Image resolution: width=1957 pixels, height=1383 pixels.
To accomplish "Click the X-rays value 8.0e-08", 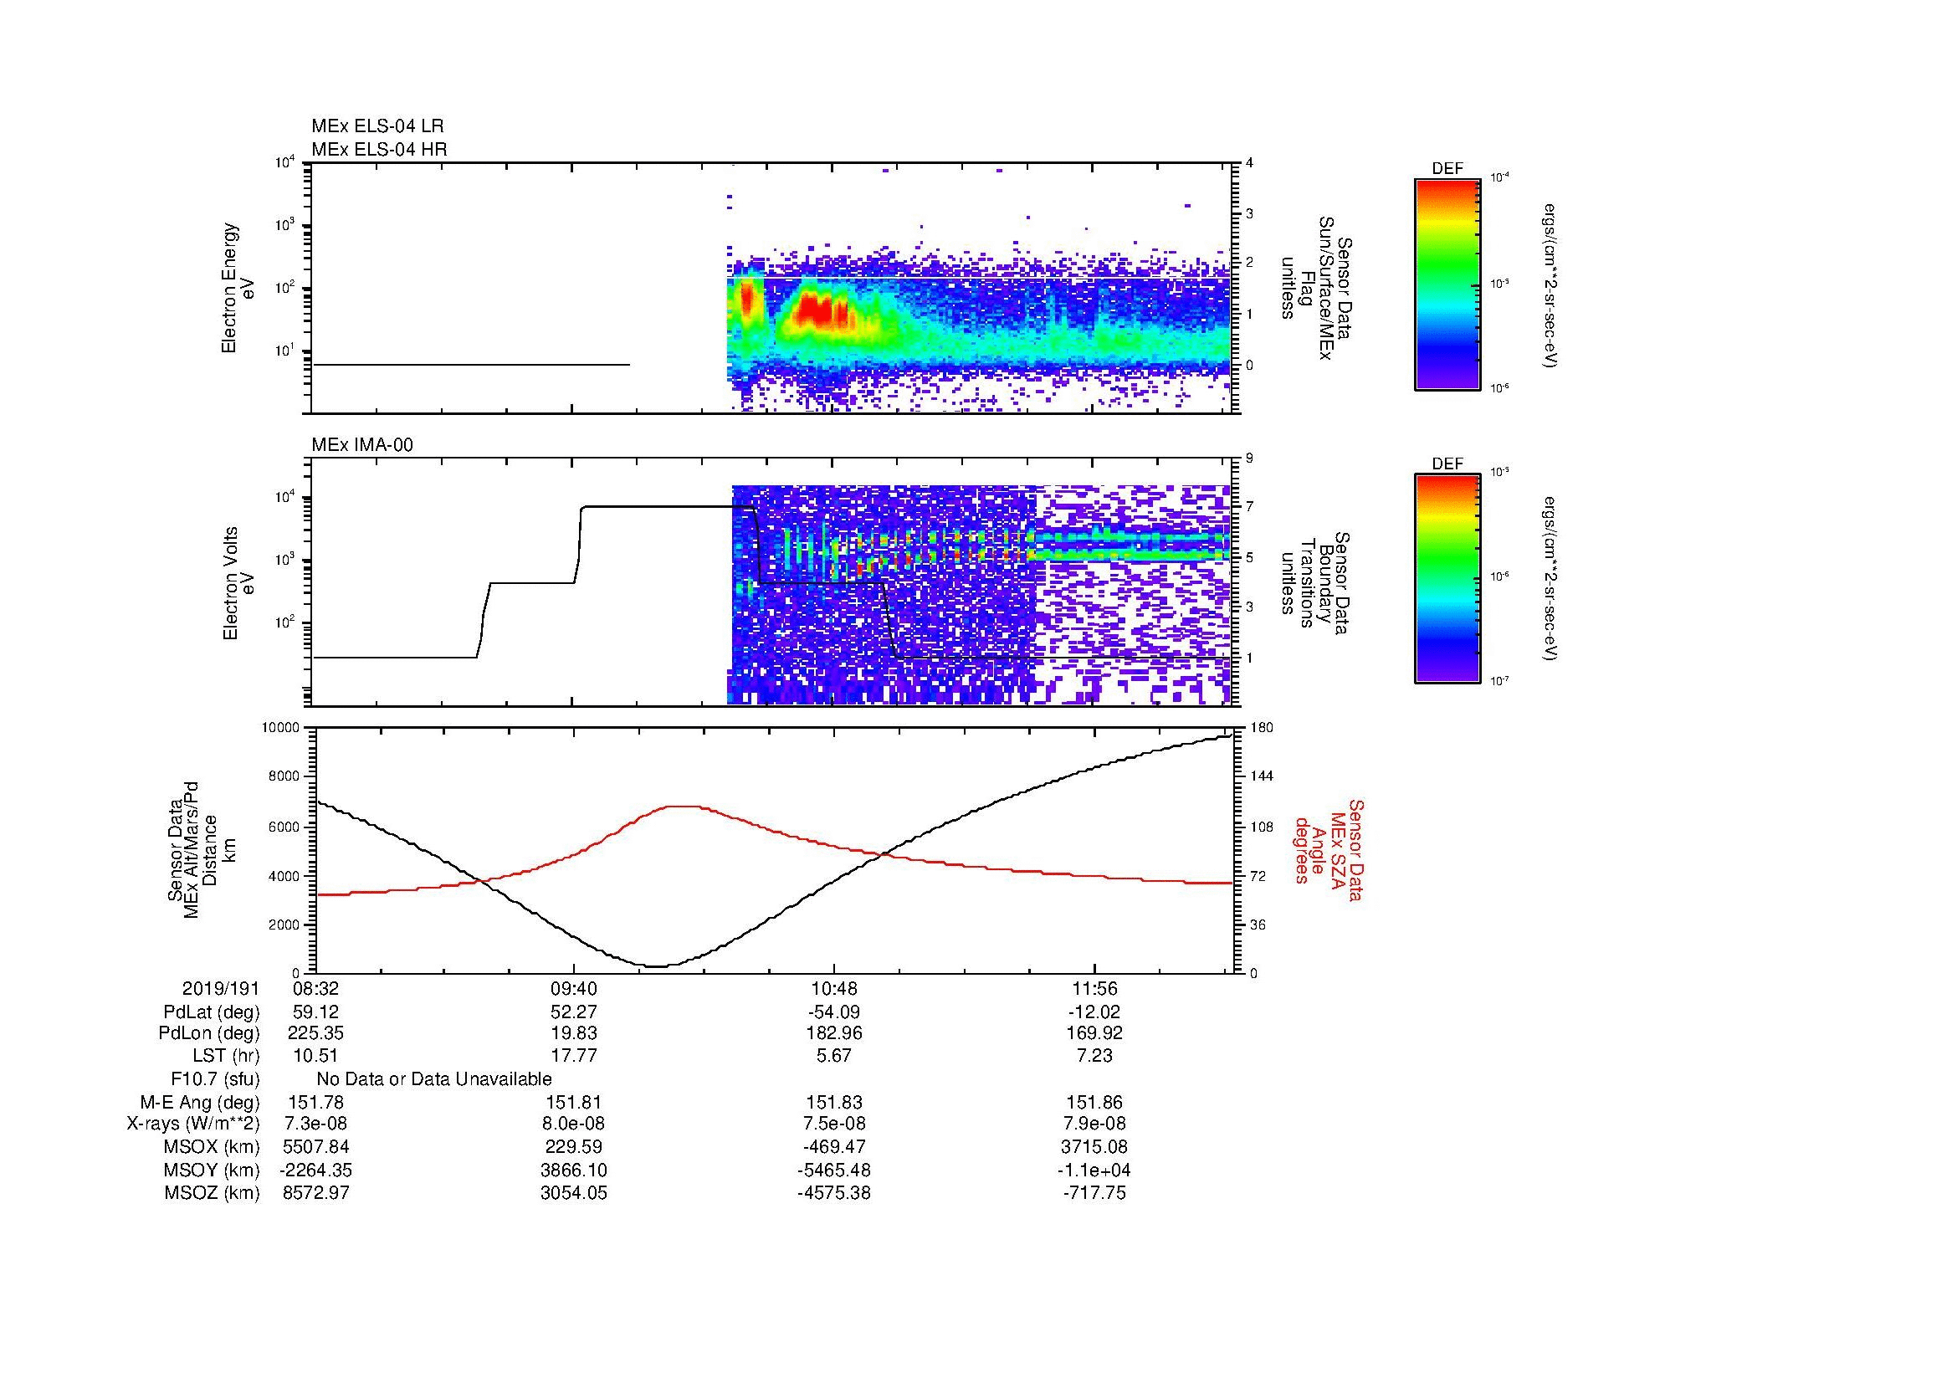I will [575, 1124].
